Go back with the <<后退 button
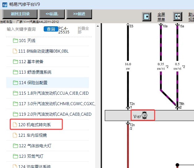 pyautogui.click(x=52, y=14)
